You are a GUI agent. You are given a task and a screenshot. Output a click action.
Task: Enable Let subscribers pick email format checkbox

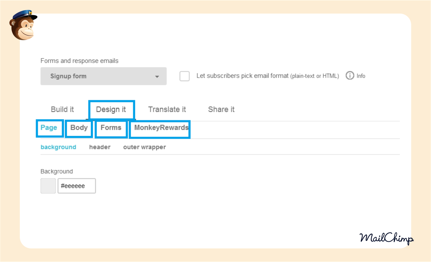point(185,76)
